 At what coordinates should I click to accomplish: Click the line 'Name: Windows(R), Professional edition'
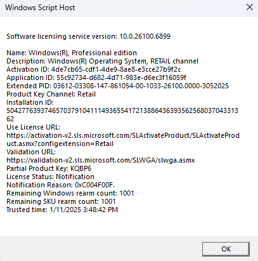pyautogui.click(x=72, y=53)
